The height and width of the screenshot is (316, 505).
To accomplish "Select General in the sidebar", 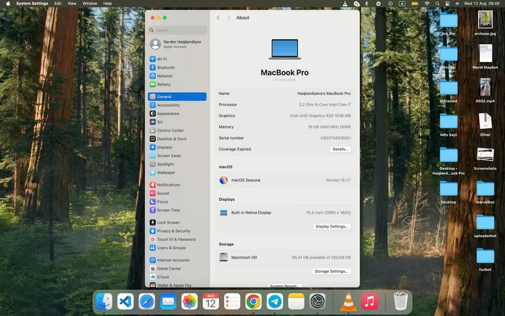I will [177, 97].
